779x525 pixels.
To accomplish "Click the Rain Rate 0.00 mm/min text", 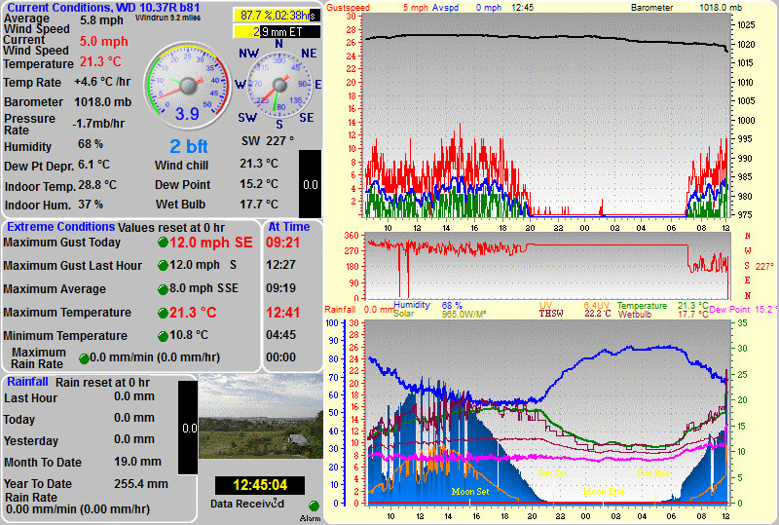I will pyautogui.click(x=78, y=508).
